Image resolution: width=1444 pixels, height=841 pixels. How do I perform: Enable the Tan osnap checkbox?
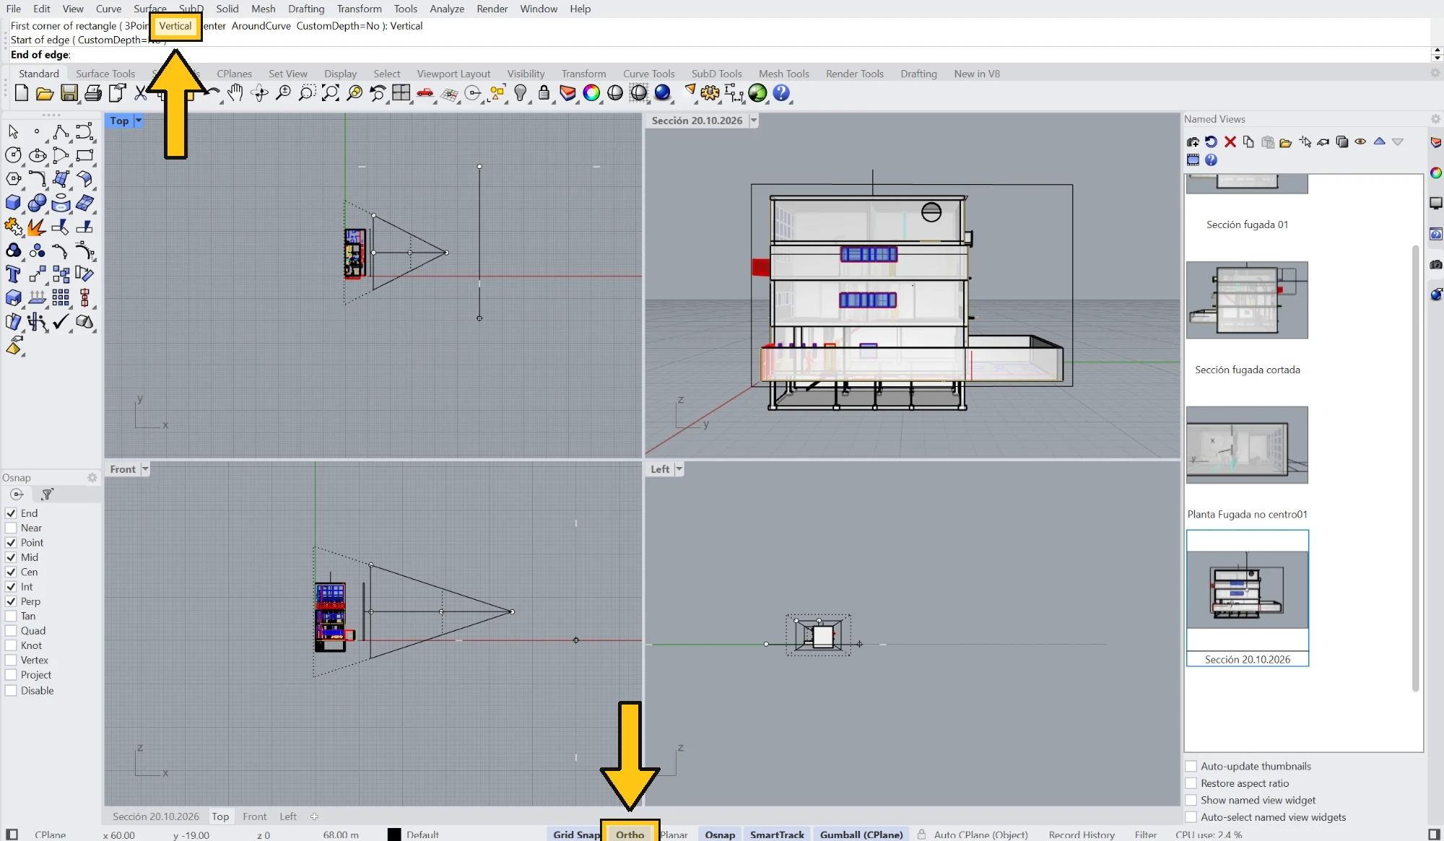pos(11,616)
